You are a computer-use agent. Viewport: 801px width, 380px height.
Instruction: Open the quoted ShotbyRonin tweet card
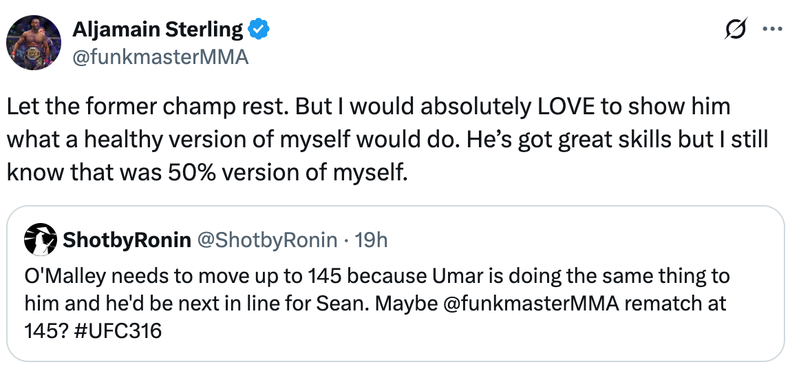pos(396,284)
